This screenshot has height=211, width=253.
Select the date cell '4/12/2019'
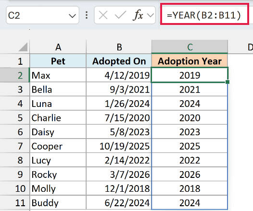119,75
